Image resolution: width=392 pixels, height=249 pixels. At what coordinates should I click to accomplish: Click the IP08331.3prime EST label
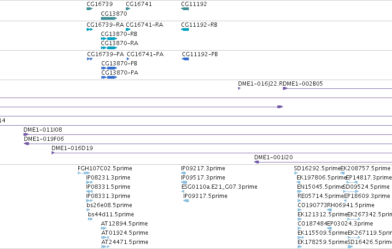click(108, 196)
